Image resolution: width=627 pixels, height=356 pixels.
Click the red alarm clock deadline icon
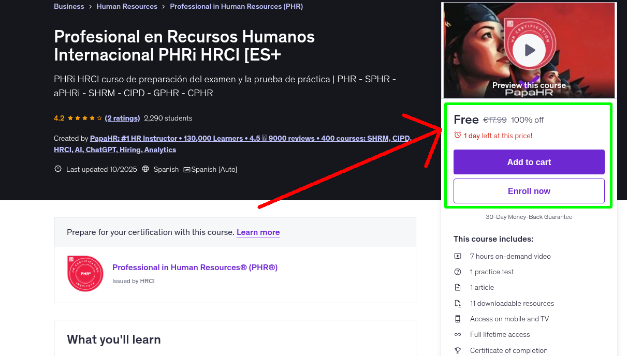point(458,135)
